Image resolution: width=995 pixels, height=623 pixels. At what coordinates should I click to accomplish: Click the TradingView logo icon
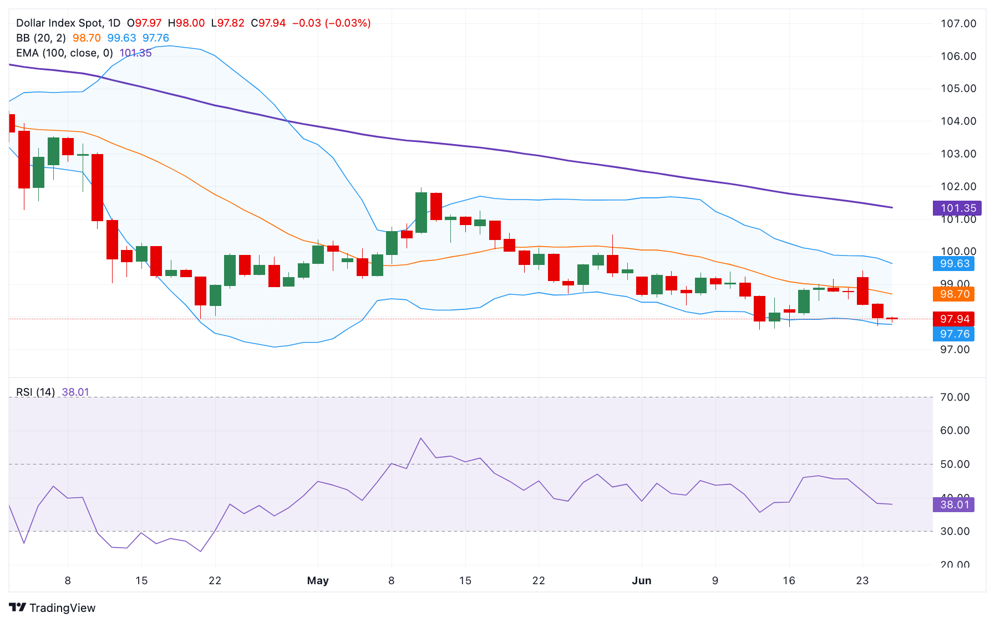18,607
